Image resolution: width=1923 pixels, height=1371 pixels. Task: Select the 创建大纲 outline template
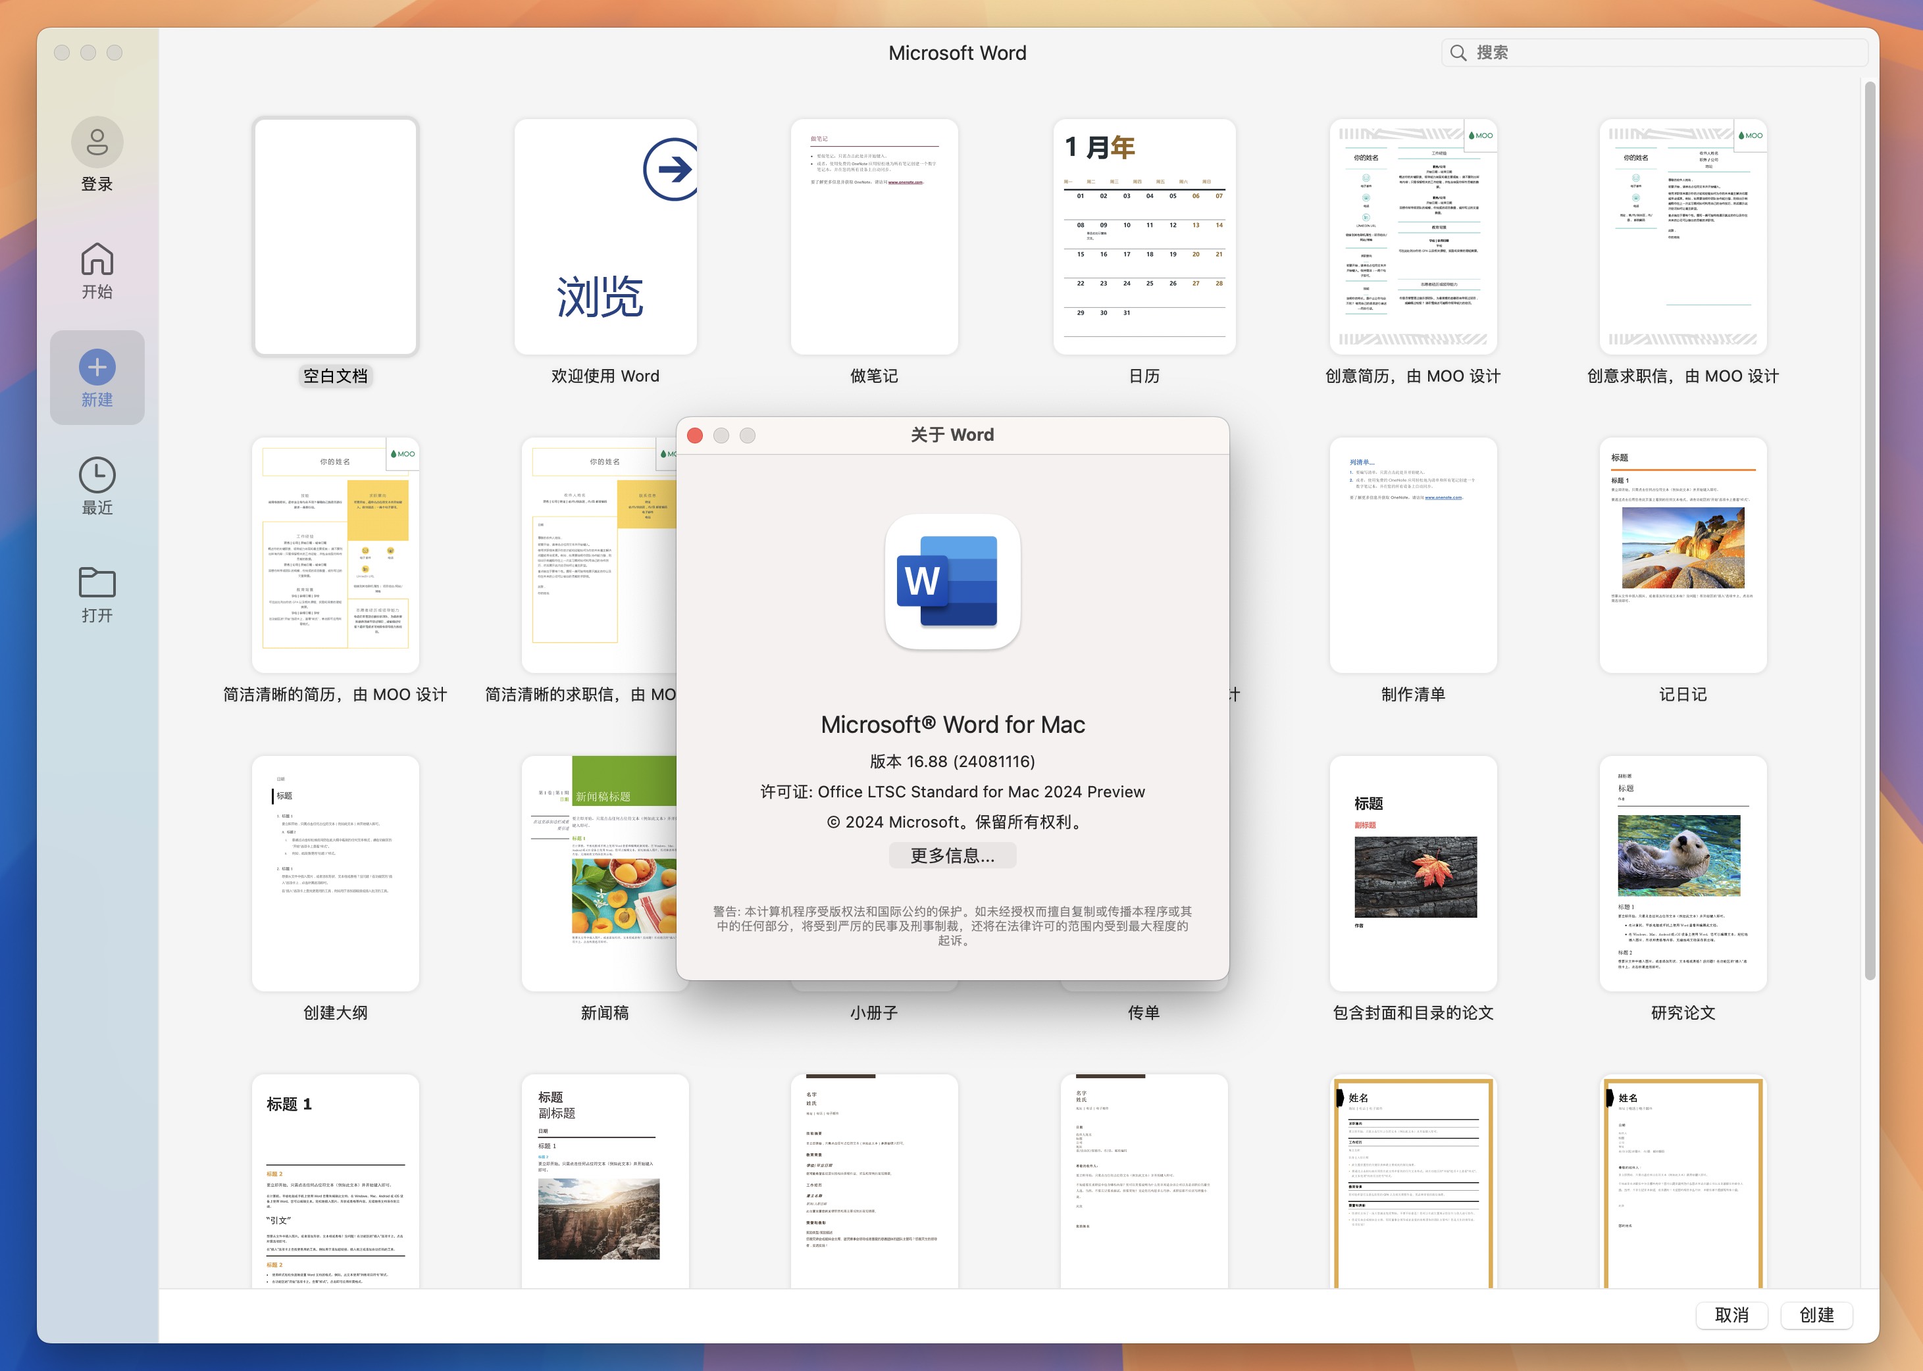coord(335,873)
